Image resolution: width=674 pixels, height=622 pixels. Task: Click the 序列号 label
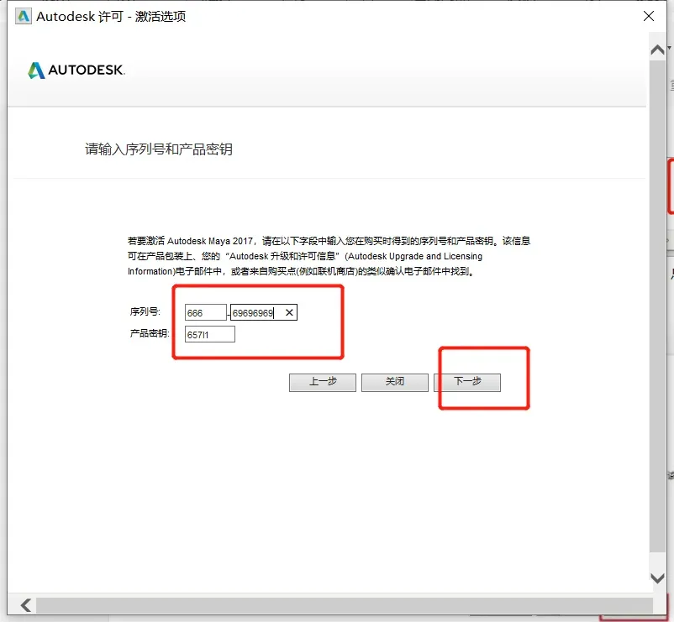[x=145, y=311]
